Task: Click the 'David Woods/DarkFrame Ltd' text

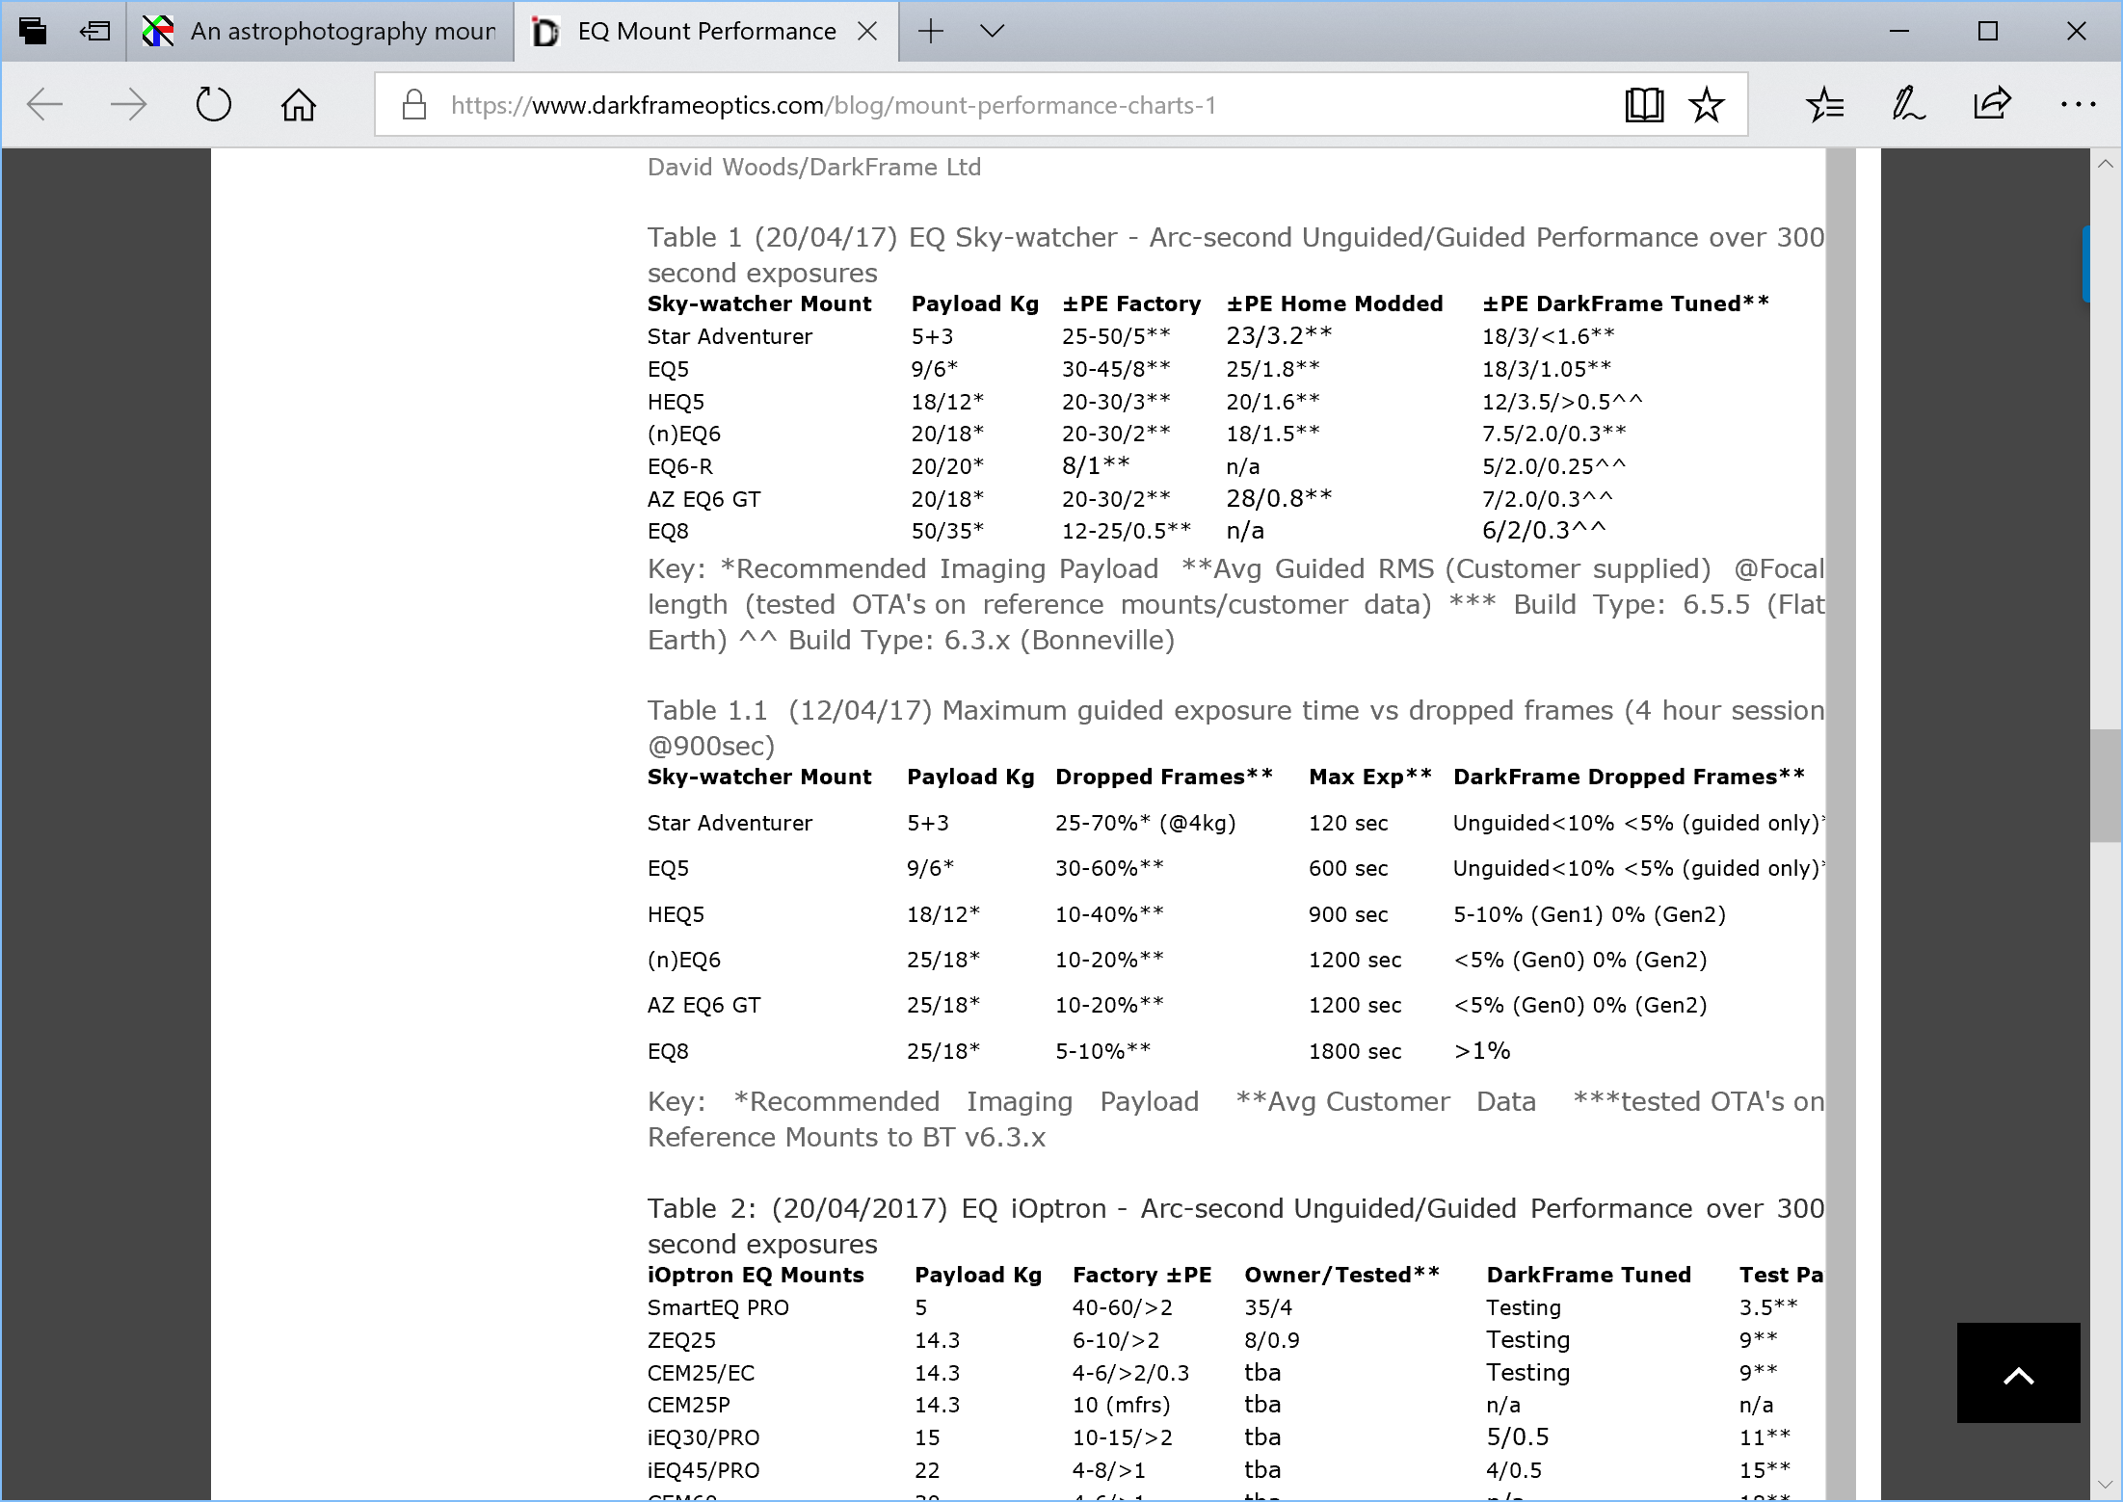Action: [814, 167]
